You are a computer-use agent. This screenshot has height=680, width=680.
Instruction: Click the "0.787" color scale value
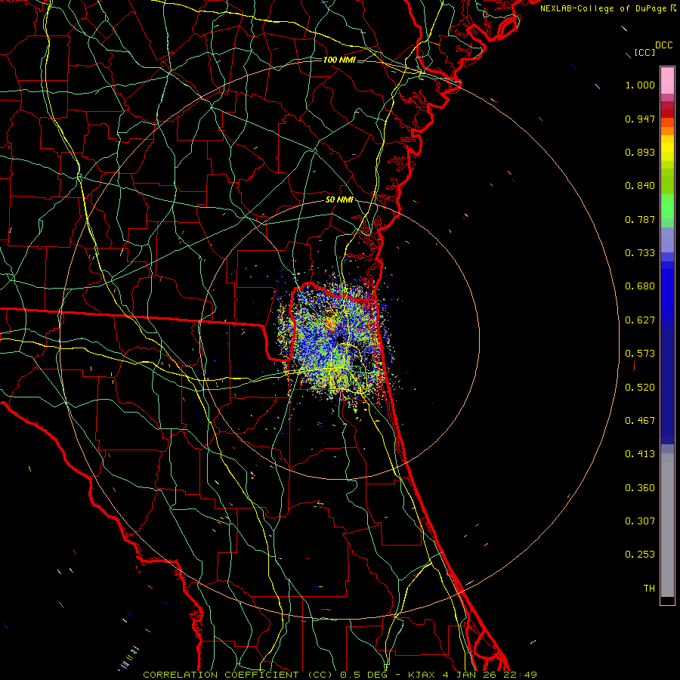click(x=640, y=219)
